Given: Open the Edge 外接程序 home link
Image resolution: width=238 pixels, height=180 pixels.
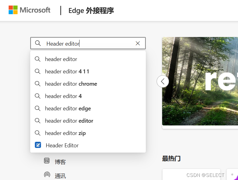Looking at the screenshot, I should 91,10.
